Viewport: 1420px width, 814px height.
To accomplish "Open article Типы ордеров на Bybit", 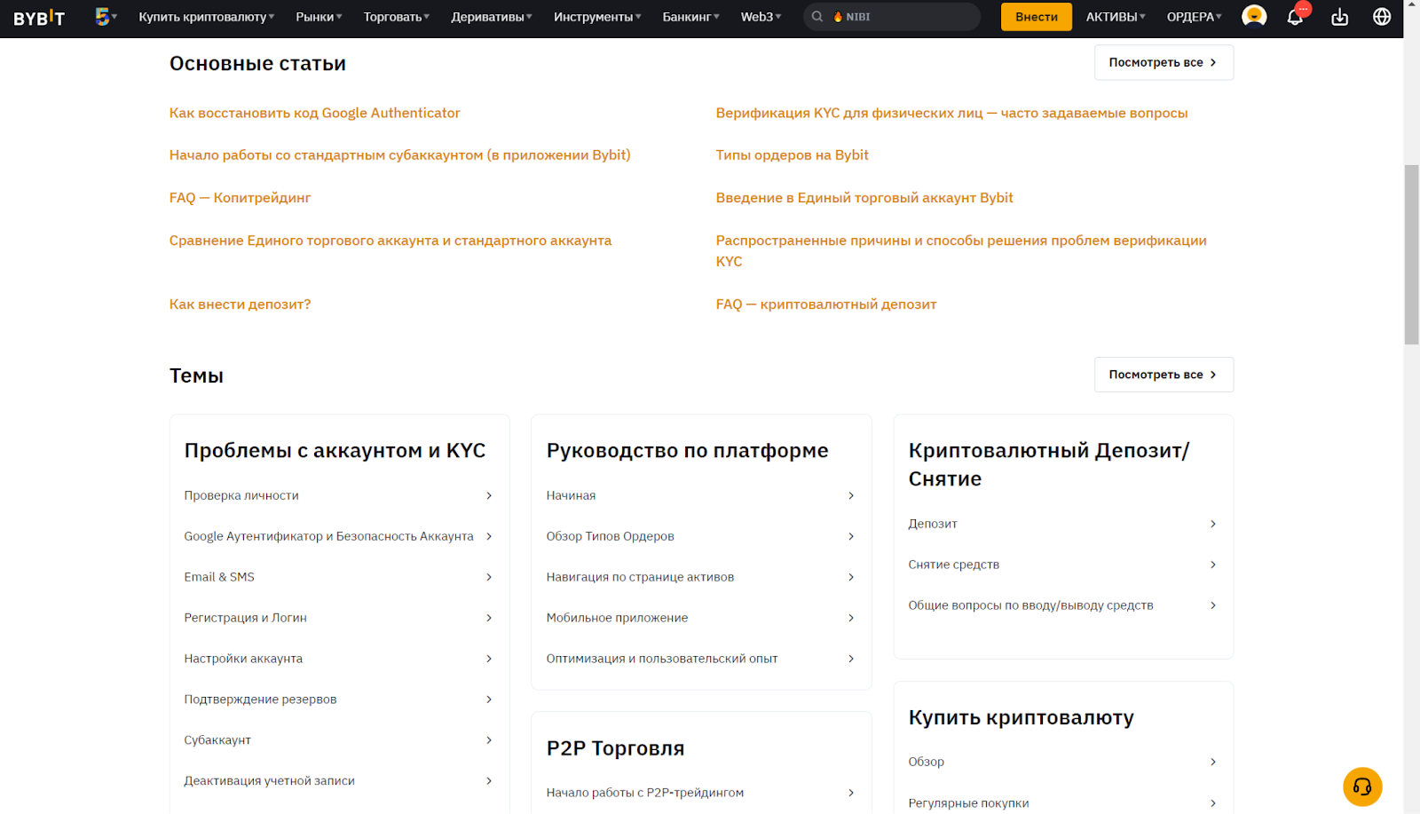I will pos(792,154).
